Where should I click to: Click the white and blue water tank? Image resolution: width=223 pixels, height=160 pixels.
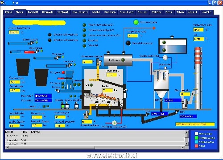pos(173,46)
